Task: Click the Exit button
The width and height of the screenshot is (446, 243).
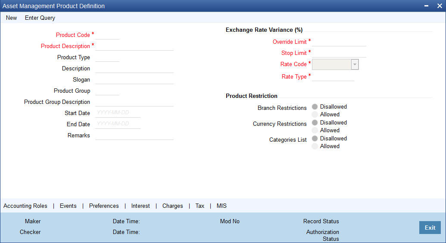Action: coord(430,228)
